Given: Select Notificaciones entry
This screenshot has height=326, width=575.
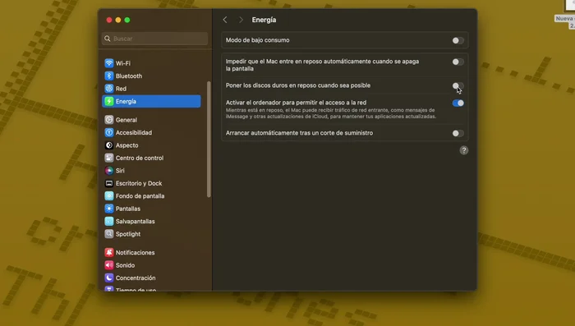Looking at the screenshot, I should (x=151, y=252).
